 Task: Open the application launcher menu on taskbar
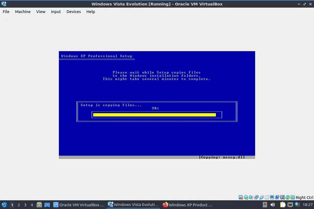coord(4,205)
